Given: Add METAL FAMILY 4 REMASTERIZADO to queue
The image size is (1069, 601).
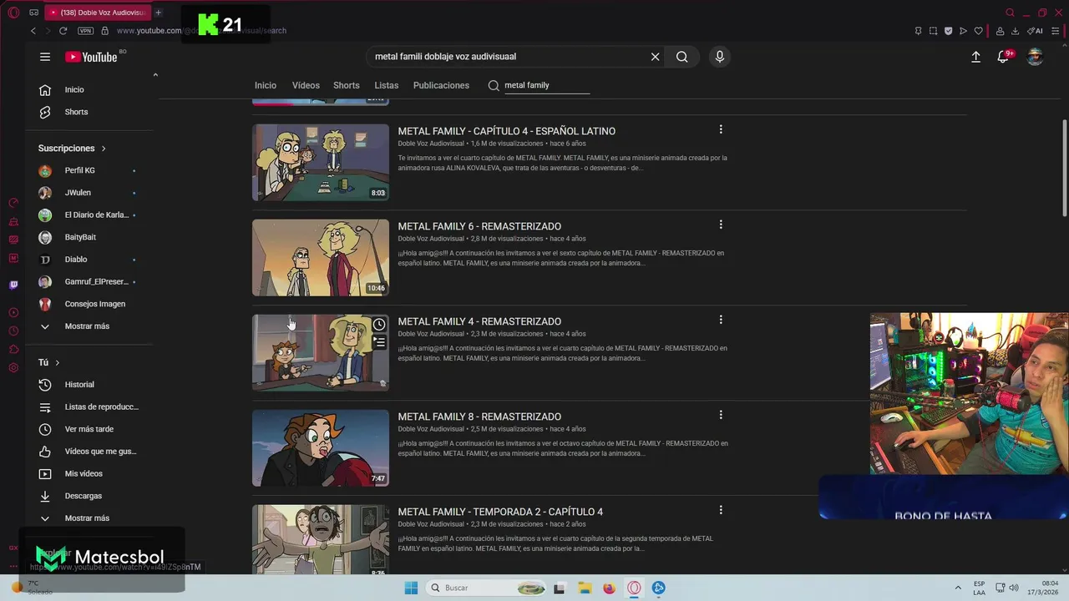Looking at the screenshot, I should pos(379,342).
